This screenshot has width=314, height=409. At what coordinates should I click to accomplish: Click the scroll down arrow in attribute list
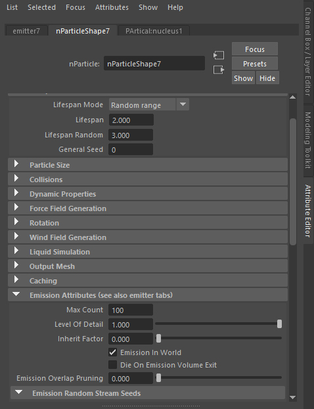(292, 398)
